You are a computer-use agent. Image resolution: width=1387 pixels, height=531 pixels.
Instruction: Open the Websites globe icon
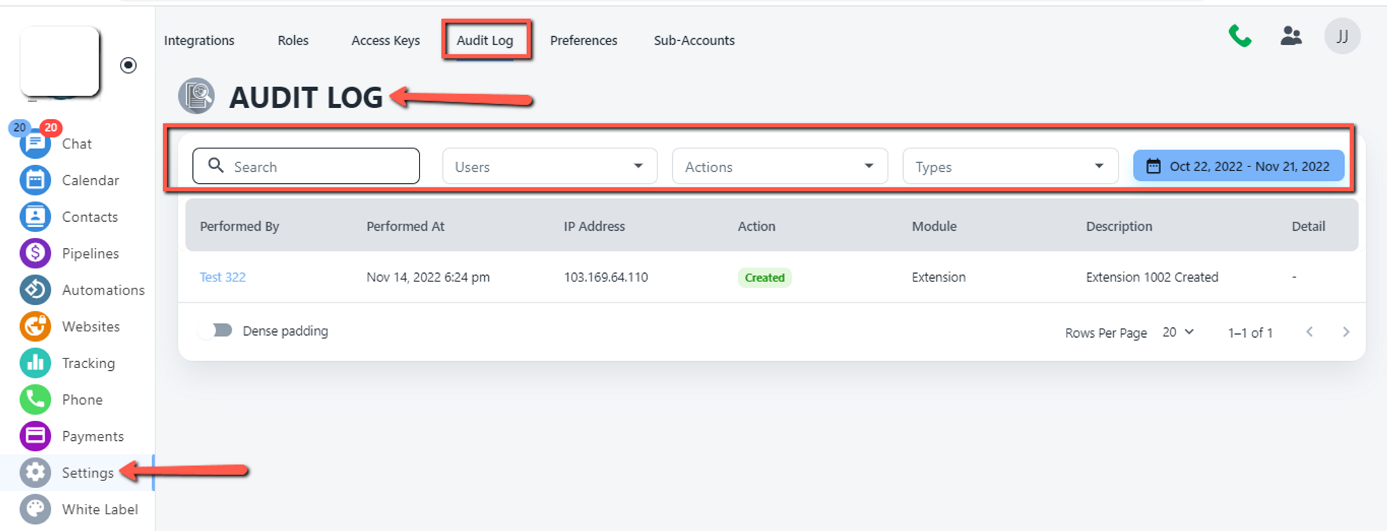[35, 327]
